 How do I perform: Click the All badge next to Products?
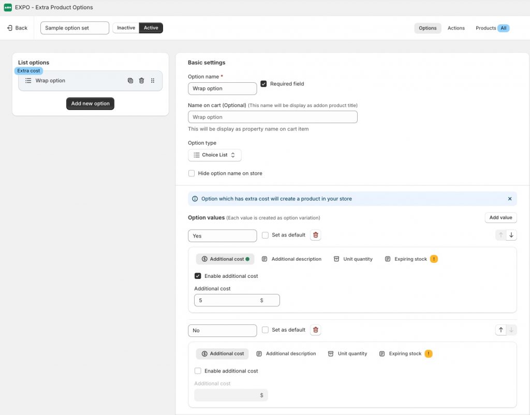tap(503, 28)
